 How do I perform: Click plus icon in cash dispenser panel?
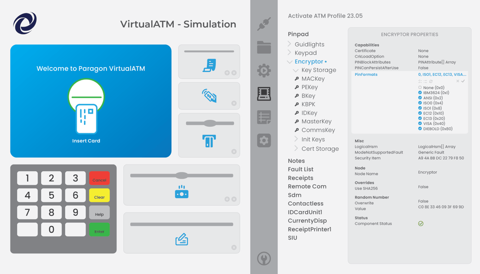(227, 199)
